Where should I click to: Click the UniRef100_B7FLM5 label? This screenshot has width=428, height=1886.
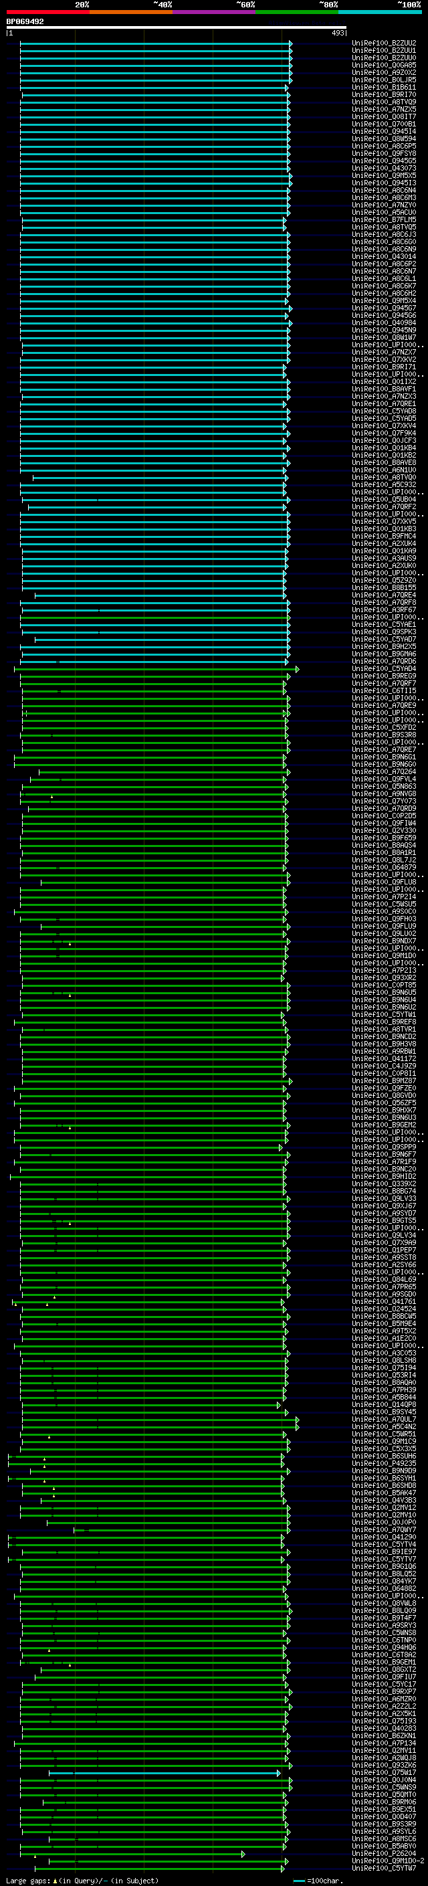(x=384, y=219)
